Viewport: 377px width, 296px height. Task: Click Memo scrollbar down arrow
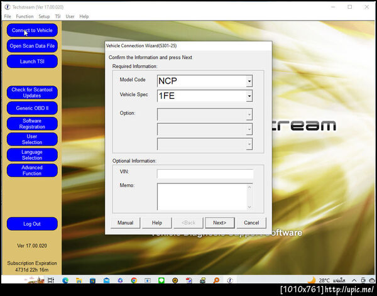pos(249,207)
